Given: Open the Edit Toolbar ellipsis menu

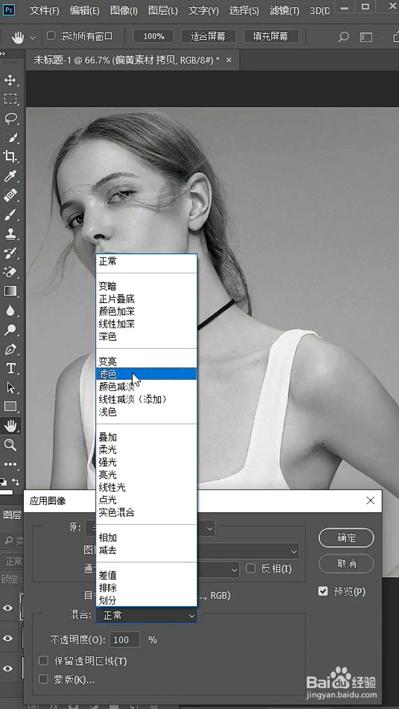Looking at the screenshot, I should (x=10, y=464).
